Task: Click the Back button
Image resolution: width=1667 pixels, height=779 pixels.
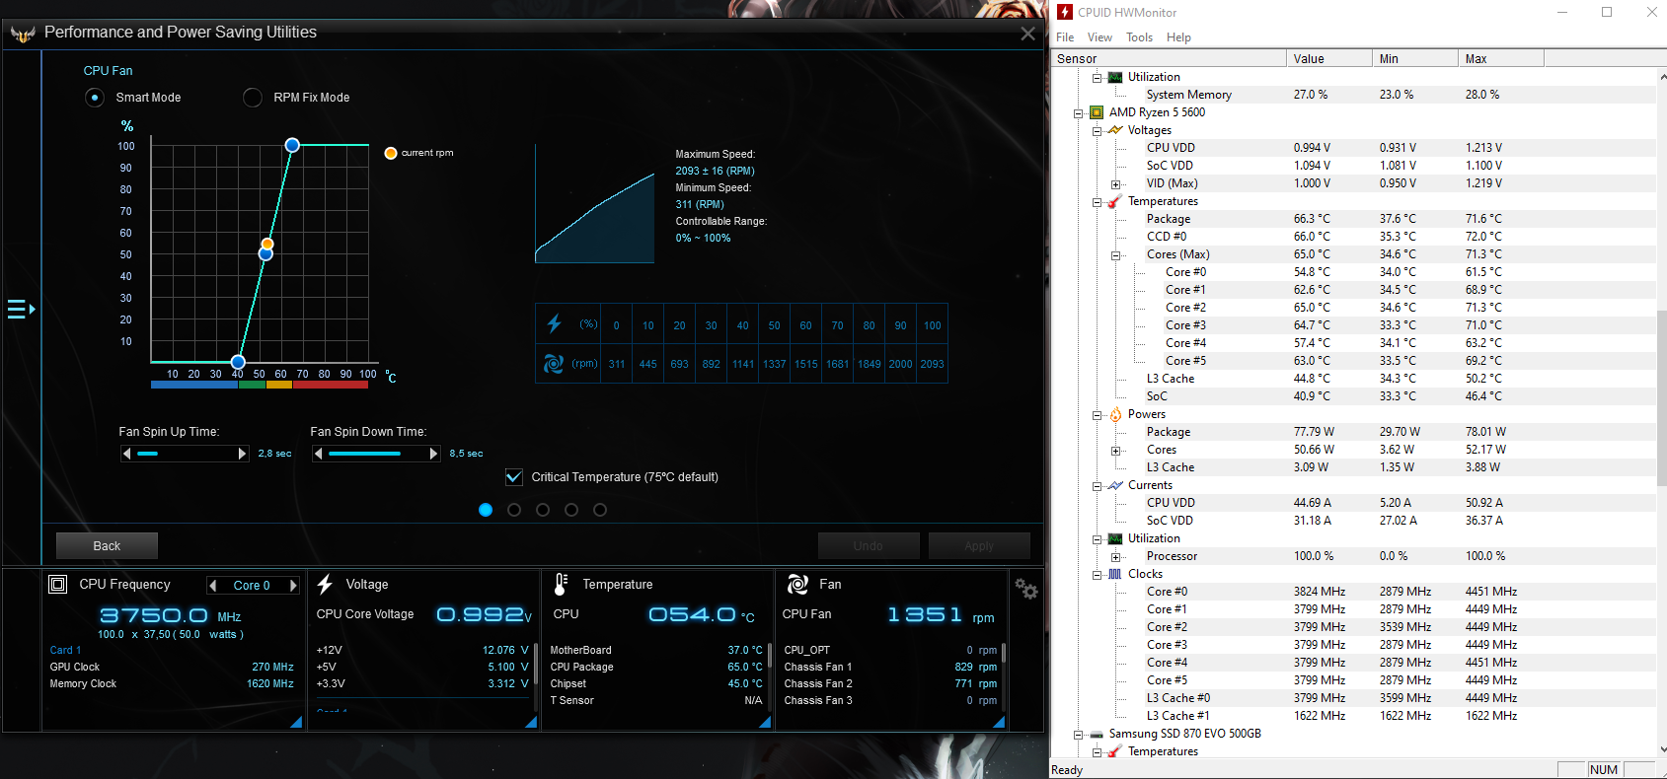Action: (x=107, y=545)
